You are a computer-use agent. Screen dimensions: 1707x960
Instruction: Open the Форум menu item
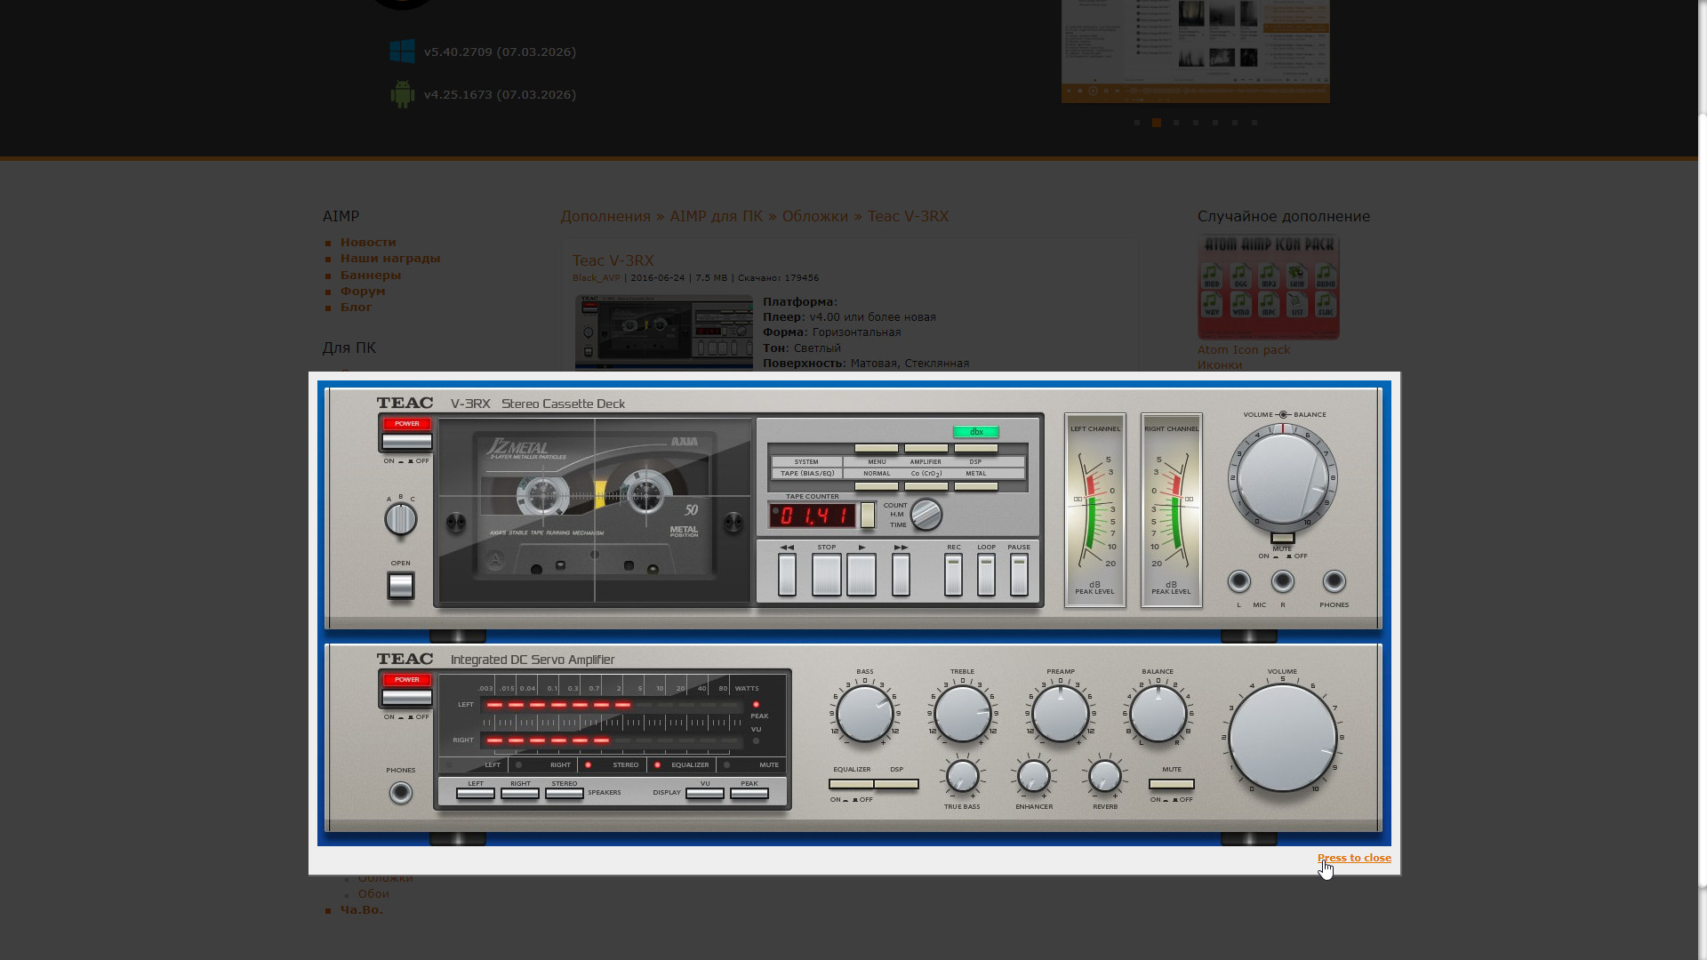point(363,292)
